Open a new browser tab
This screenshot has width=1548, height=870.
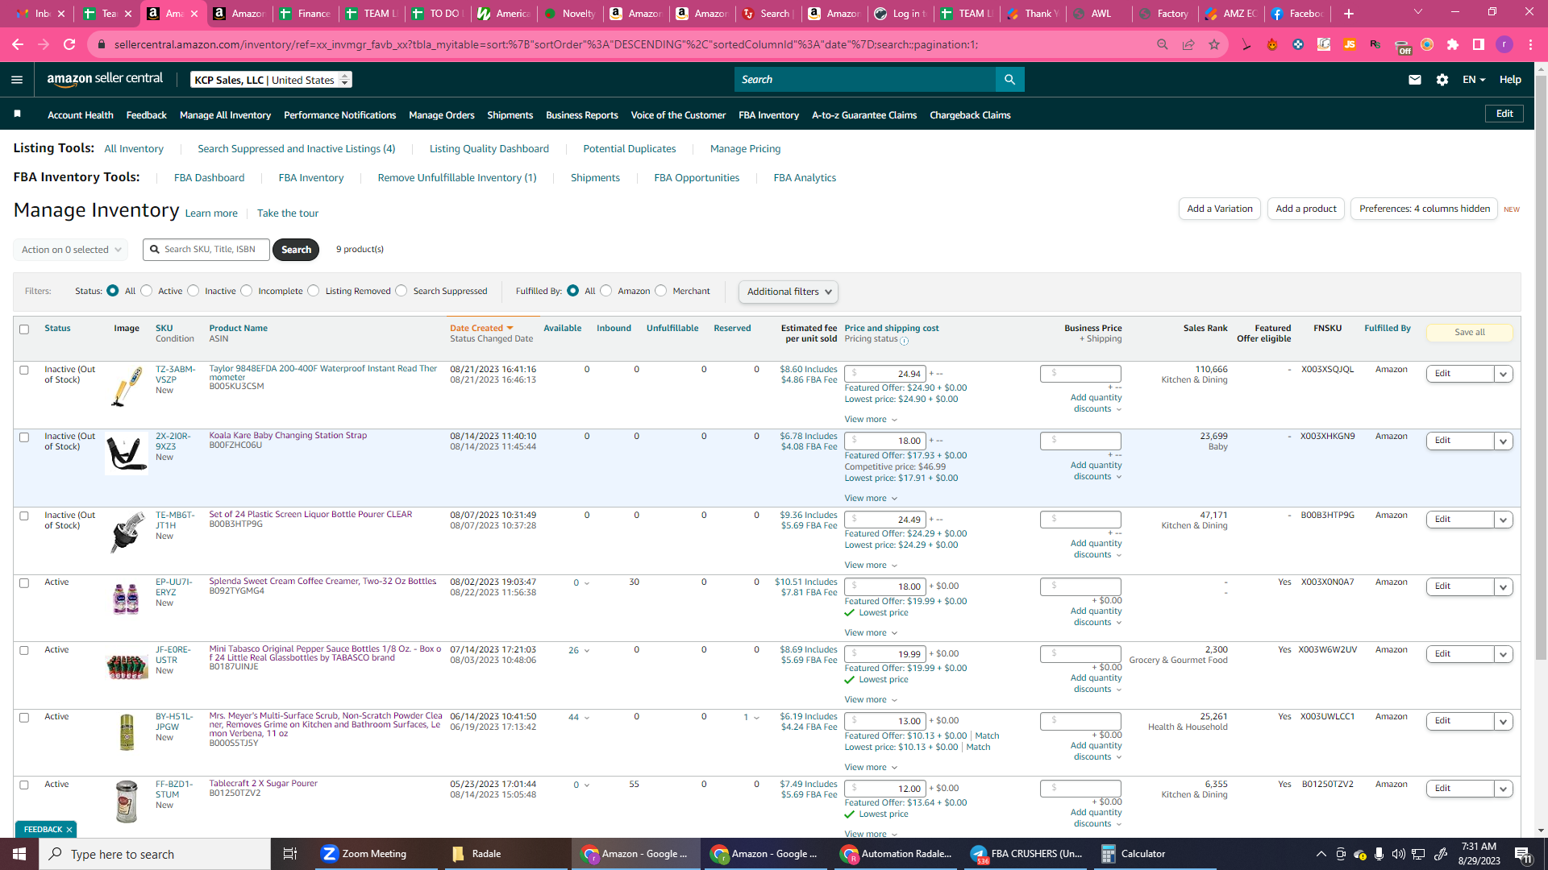click(1349, 14)
